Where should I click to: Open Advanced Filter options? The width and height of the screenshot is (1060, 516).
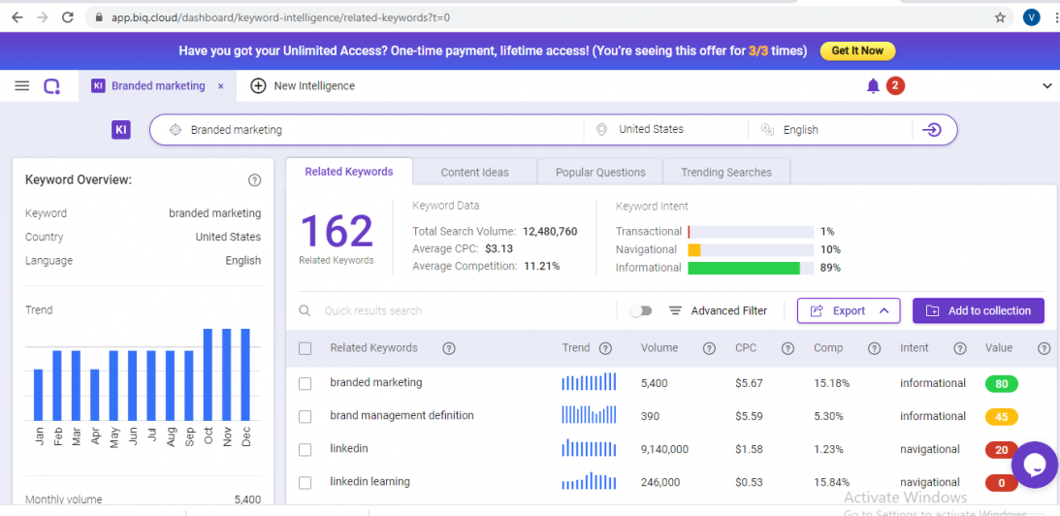click(718, 310)
